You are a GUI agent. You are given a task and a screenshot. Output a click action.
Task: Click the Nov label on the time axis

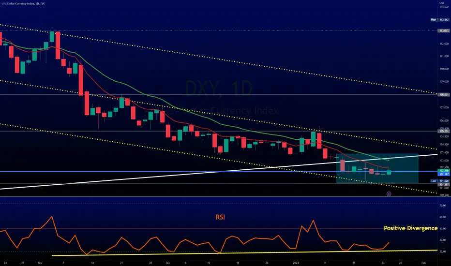40,263
